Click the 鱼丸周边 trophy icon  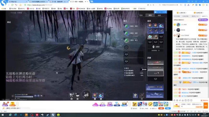click(12, 104)
